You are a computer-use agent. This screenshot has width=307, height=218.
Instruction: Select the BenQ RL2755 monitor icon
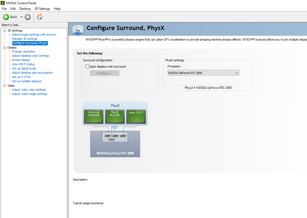click(115, 117)
